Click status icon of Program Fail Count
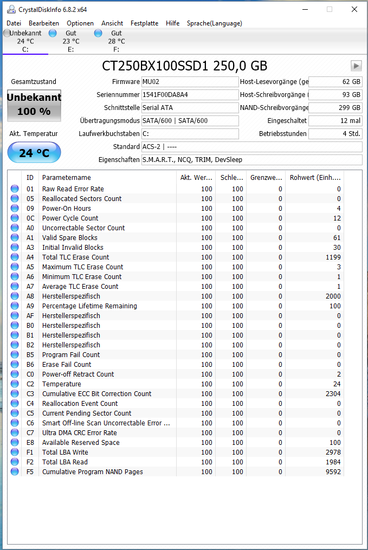The image size is (368, 550). coord(15,354)
